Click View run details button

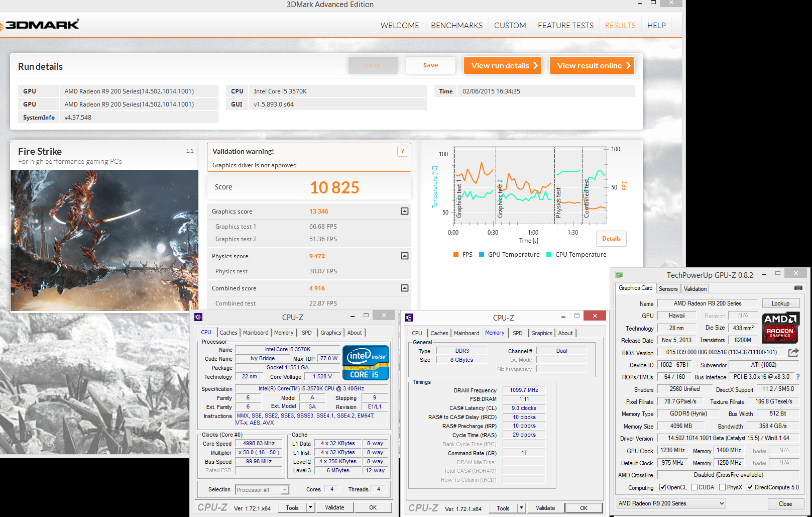[x=503, y=65]
